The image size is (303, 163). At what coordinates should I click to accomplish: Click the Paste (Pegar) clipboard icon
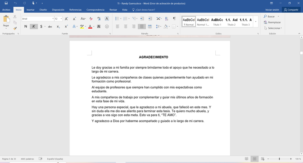point(6,19)
